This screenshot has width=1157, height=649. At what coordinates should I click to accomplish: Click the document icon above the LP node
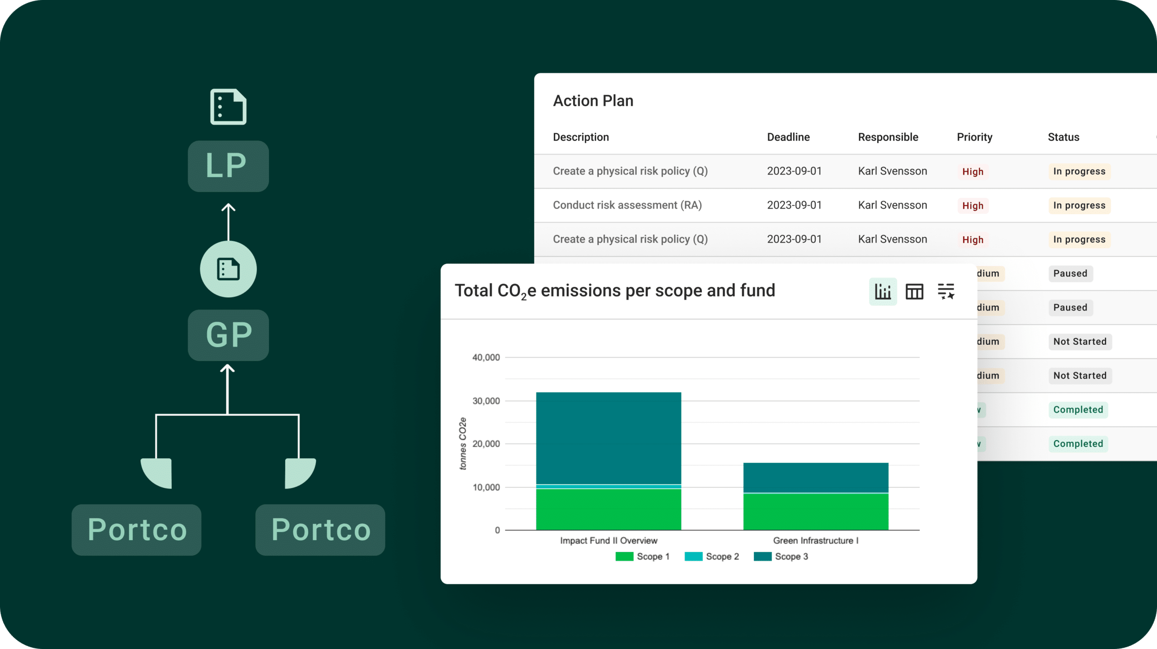228,107
